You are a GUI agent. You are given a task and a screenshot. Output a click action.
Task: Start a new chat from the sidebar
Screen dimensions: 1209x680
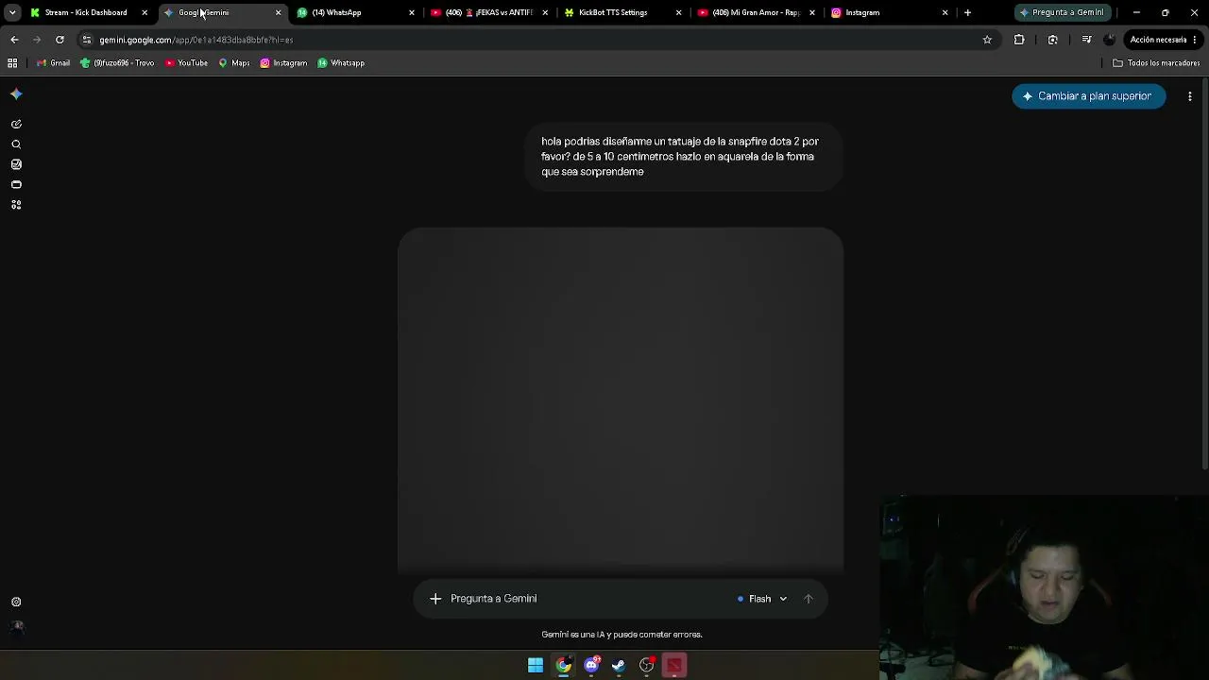16,124
